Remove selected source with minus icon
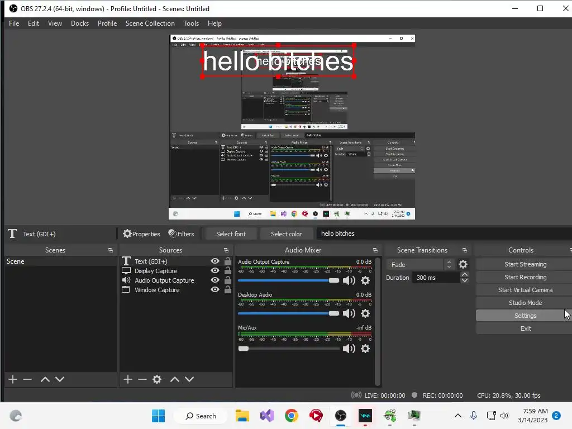Image resolution: width=572 pixels, height=429 pixels. coord(142,379)
